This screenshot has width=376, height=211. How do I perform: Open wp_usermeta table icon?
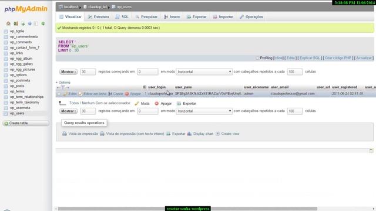6,108
